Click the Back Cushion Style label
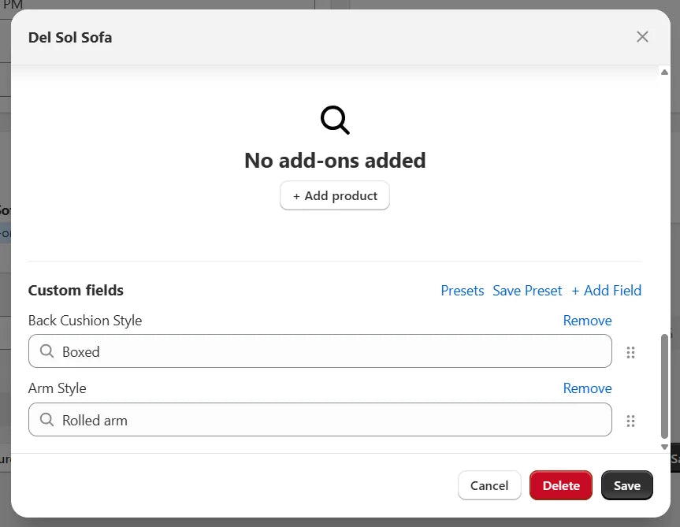This screenshot has height=527, width=680. tap(85, 321)
